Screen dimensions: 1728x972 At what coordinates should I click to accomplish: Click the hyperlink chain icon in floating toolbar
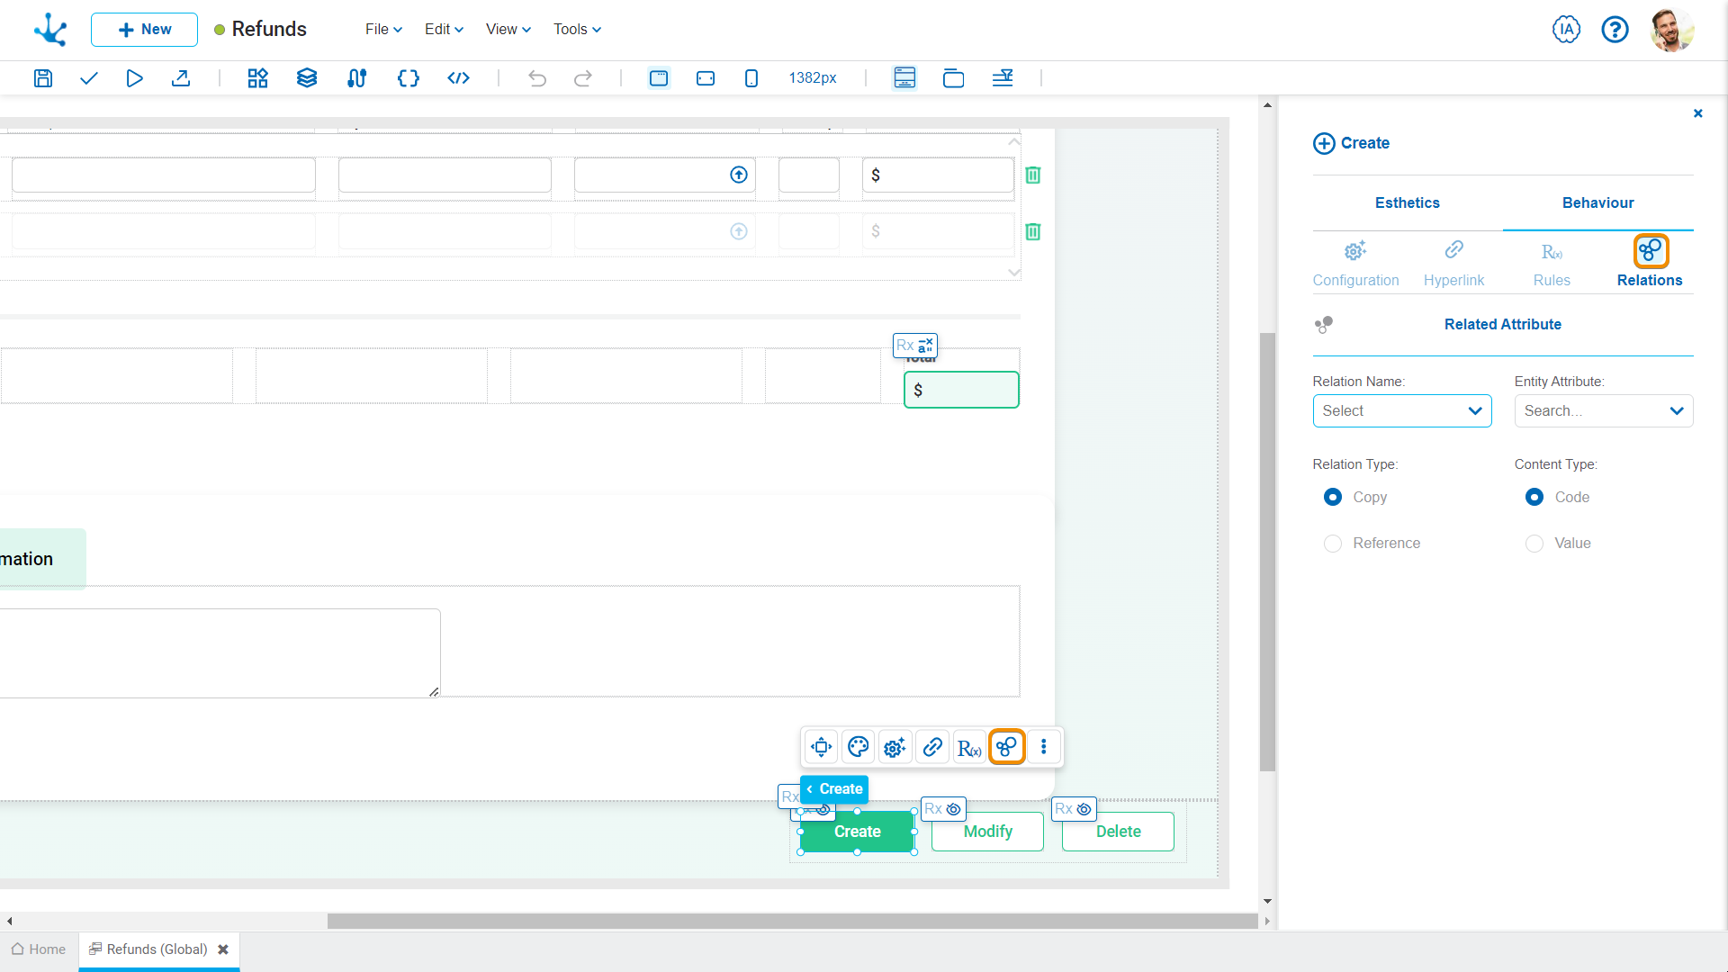(x=932, y=747)
